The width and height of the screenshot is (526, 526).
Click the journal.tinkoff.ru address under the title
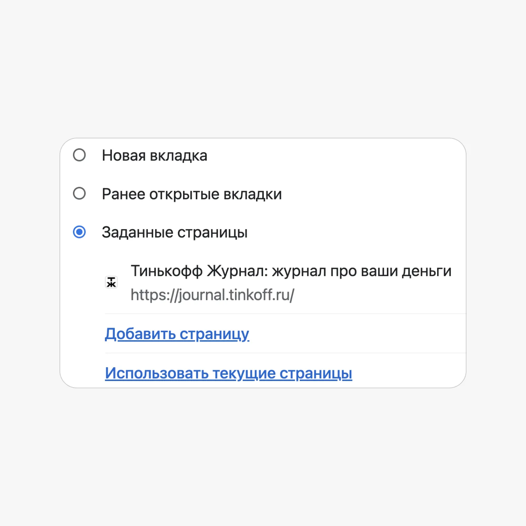(x=212, y=295)
